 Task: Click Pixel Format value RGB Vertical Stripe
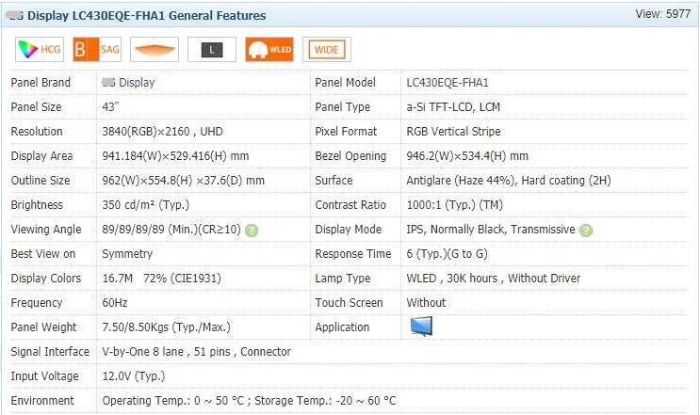pos(453,132)
